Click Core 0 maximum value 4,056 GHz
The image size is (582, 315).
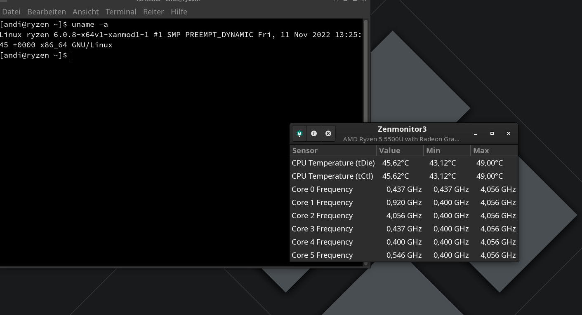(x=498, y=189)
